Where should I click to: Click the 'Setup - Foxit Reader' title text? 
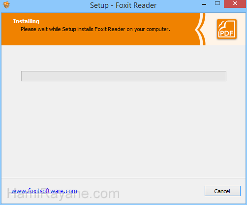click(x=123, y=5)
